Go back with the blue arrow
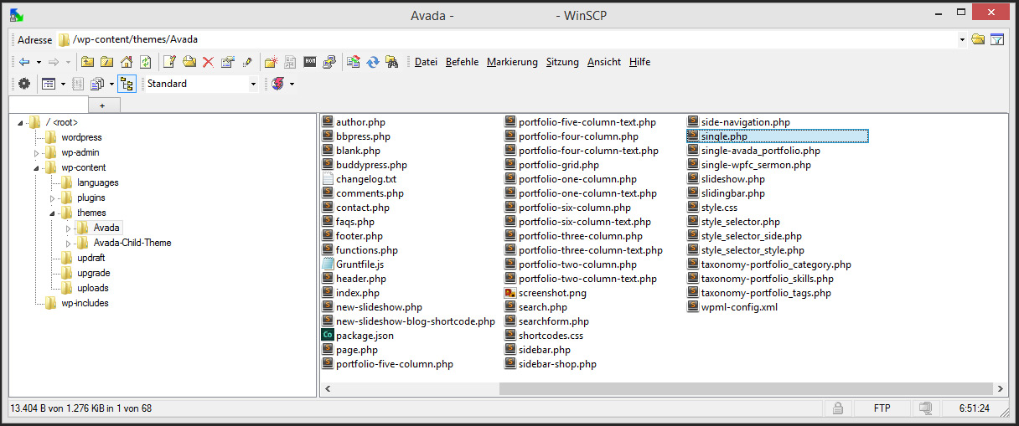Viewport: 1019px width, 426px height. point(24,62)
